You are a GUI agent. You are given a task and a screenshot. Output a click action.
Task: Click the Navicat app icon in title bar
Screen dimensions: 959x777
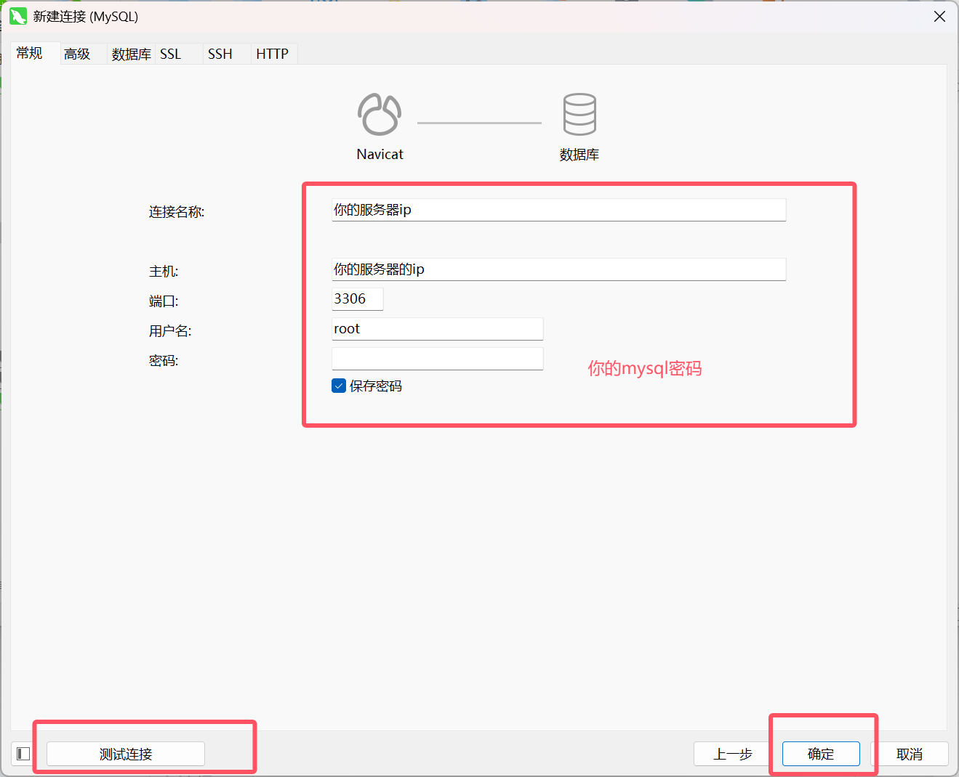(17, 16)
